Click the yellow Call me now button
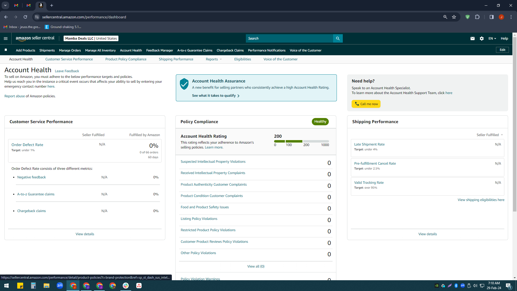 [x=366, y=104]
